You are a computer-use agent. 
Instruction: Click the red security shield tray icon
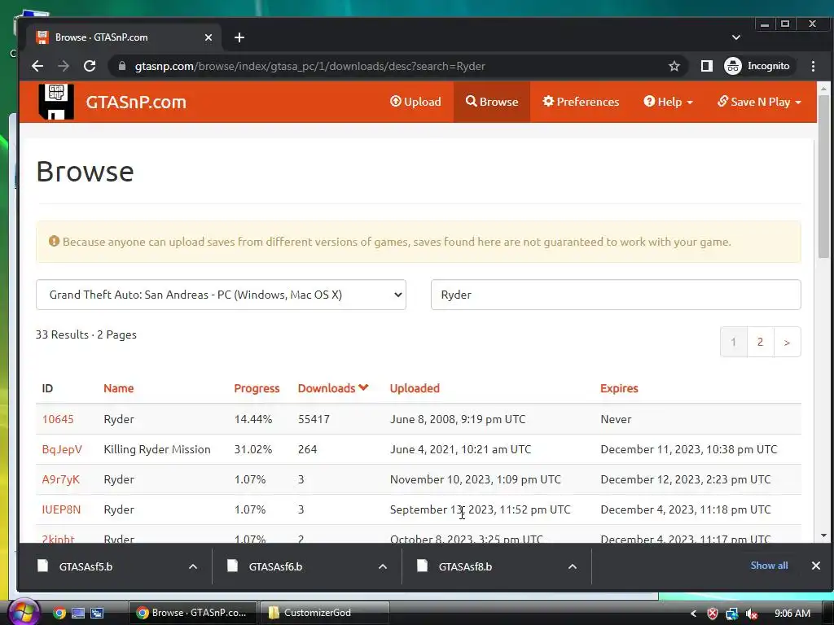[x=713, y=614]
